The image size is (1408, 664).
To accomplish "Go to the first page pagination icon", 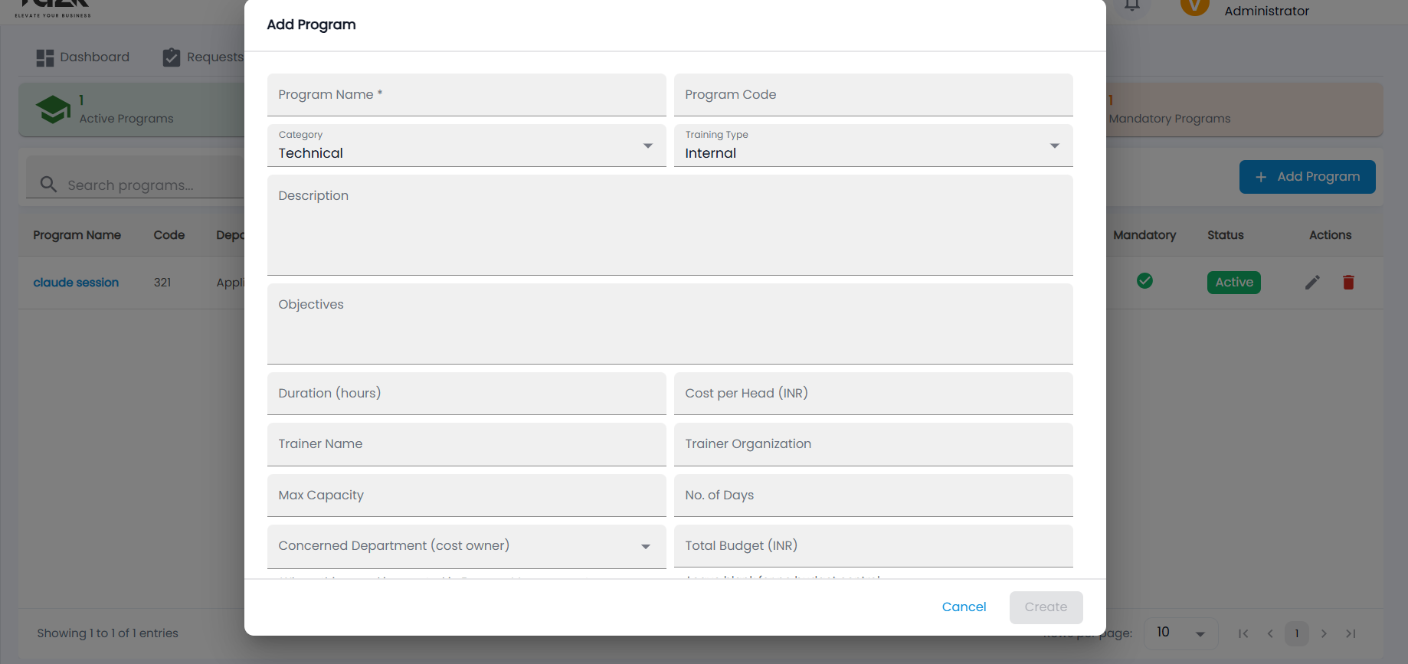I will (1243, 633).
